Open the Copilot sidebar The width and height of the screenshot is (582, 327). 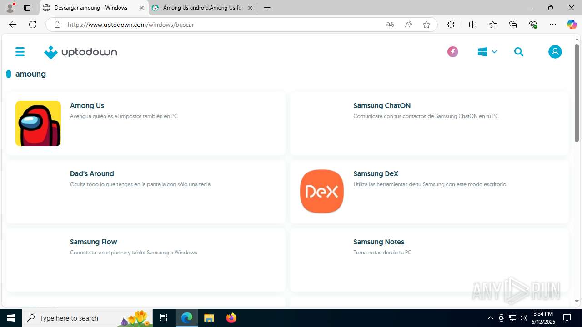point(572,25)
